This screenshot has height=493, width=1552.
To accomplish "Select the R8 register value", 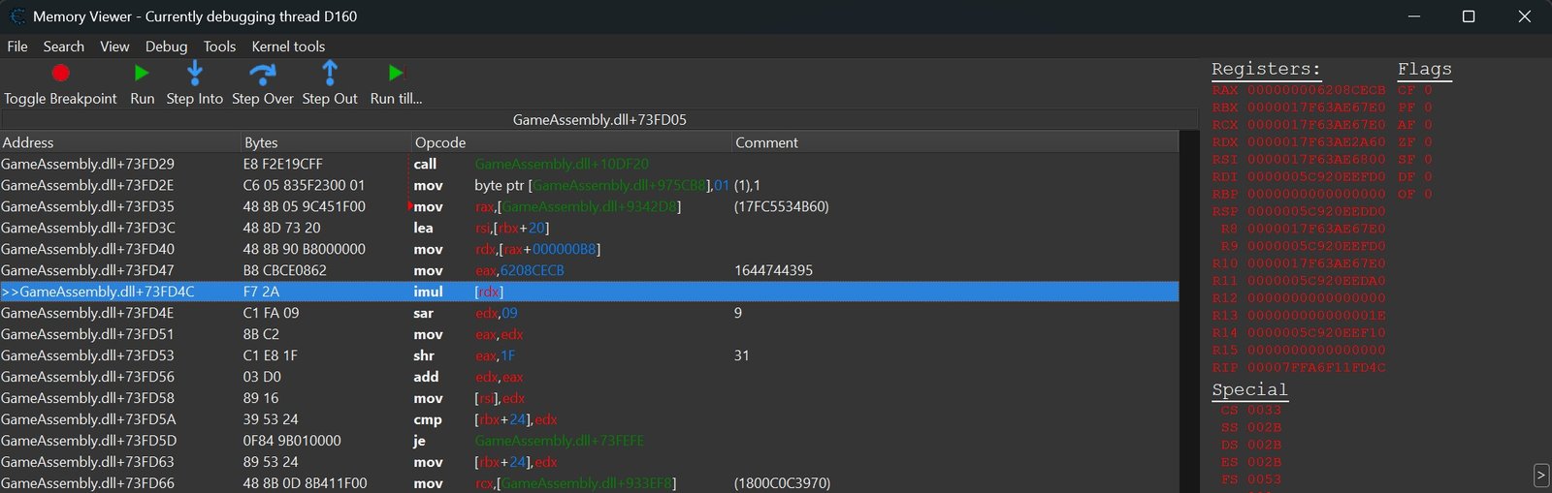I will click(x=1303, y=230).
